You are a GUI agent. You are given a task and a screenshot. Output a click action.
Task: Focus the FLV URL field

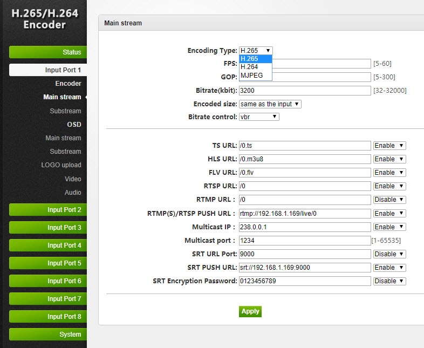pos(305,173)
